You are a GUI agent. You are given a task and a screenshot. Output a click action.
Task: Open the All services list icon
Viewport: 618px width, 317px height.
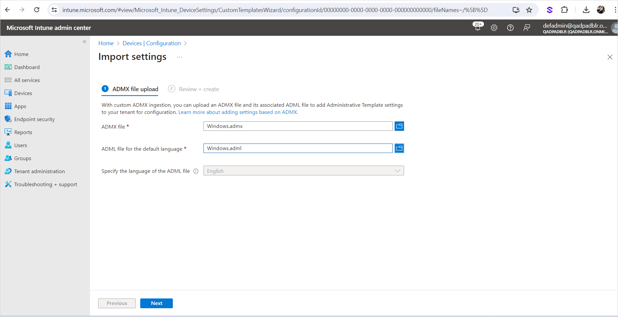8,80
